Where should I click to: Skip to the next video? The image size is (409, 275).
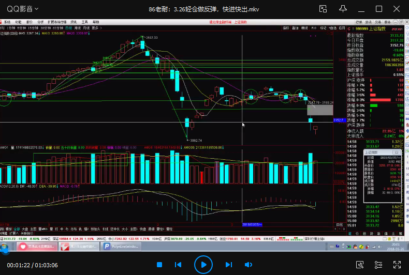(x=228, y=265)
